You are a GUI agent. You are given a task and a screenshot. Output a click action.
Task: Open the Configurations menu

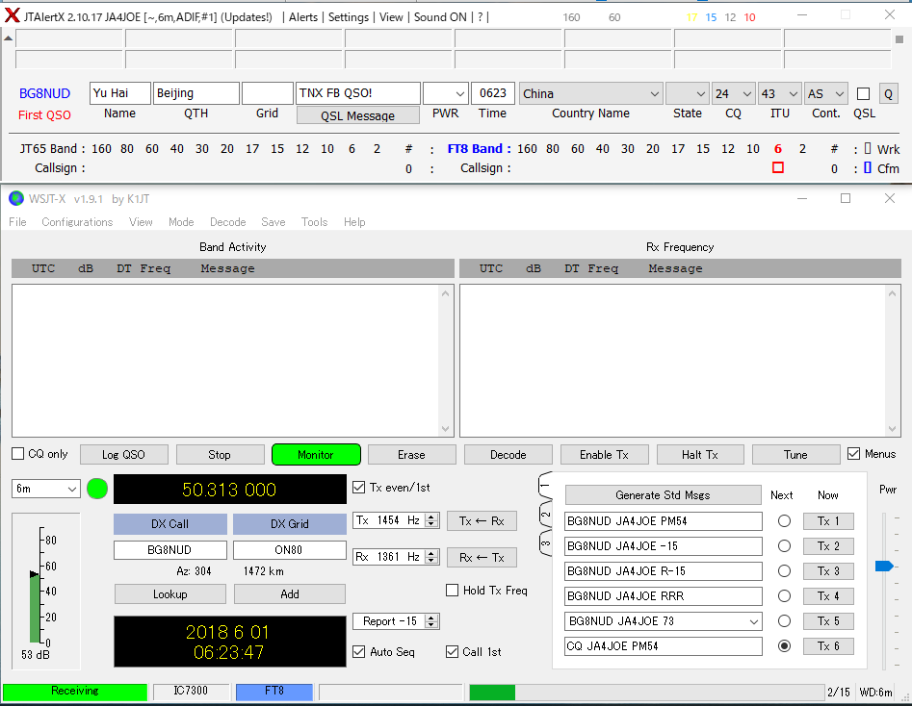tap(77, 222)
